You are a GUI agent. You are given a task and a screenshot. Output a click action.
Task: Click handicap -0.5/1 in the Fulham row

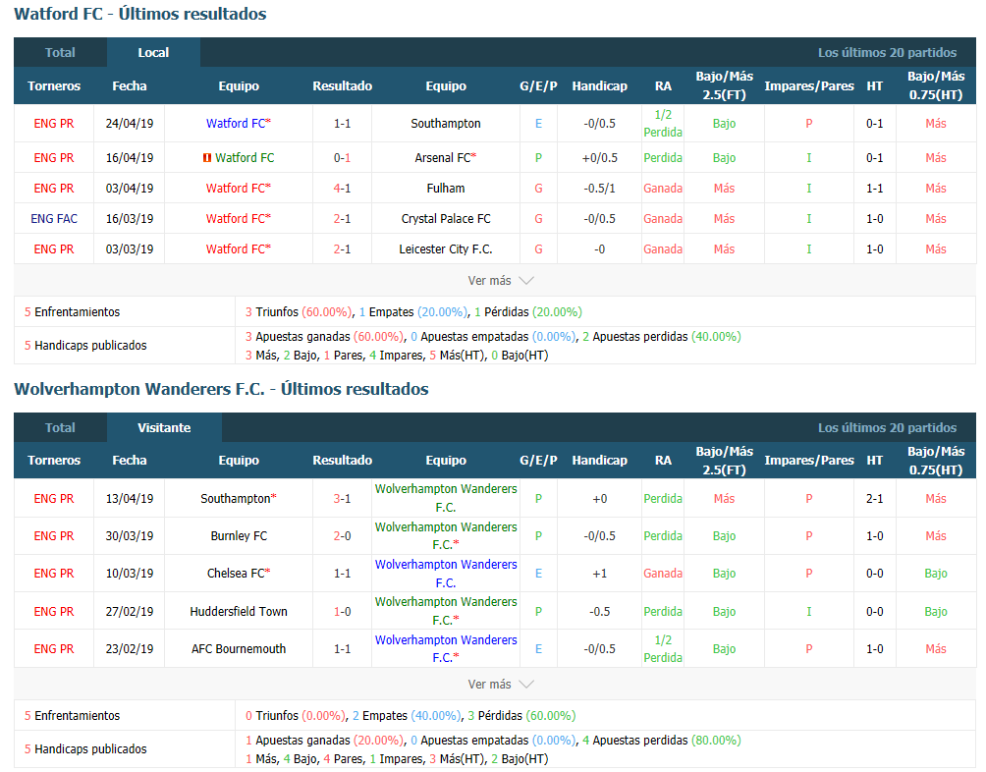coord(599,188)
